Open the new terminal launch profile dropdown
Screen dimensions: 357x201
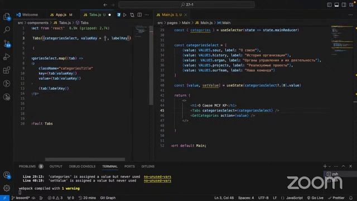pyautogui.click(x=330, y=166)
